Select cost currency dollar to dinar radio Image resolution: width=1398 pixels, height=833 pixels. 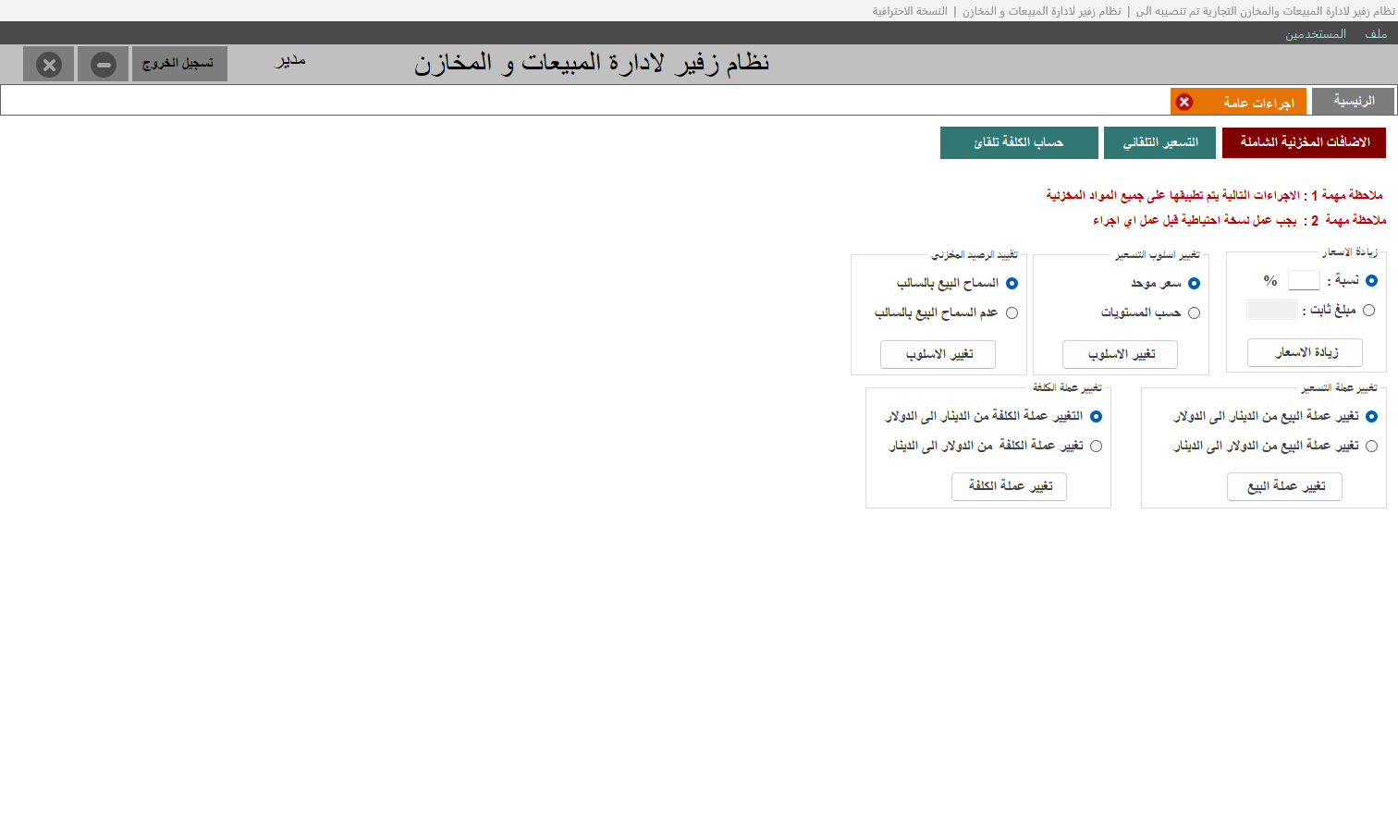(x=1096, y=447)
